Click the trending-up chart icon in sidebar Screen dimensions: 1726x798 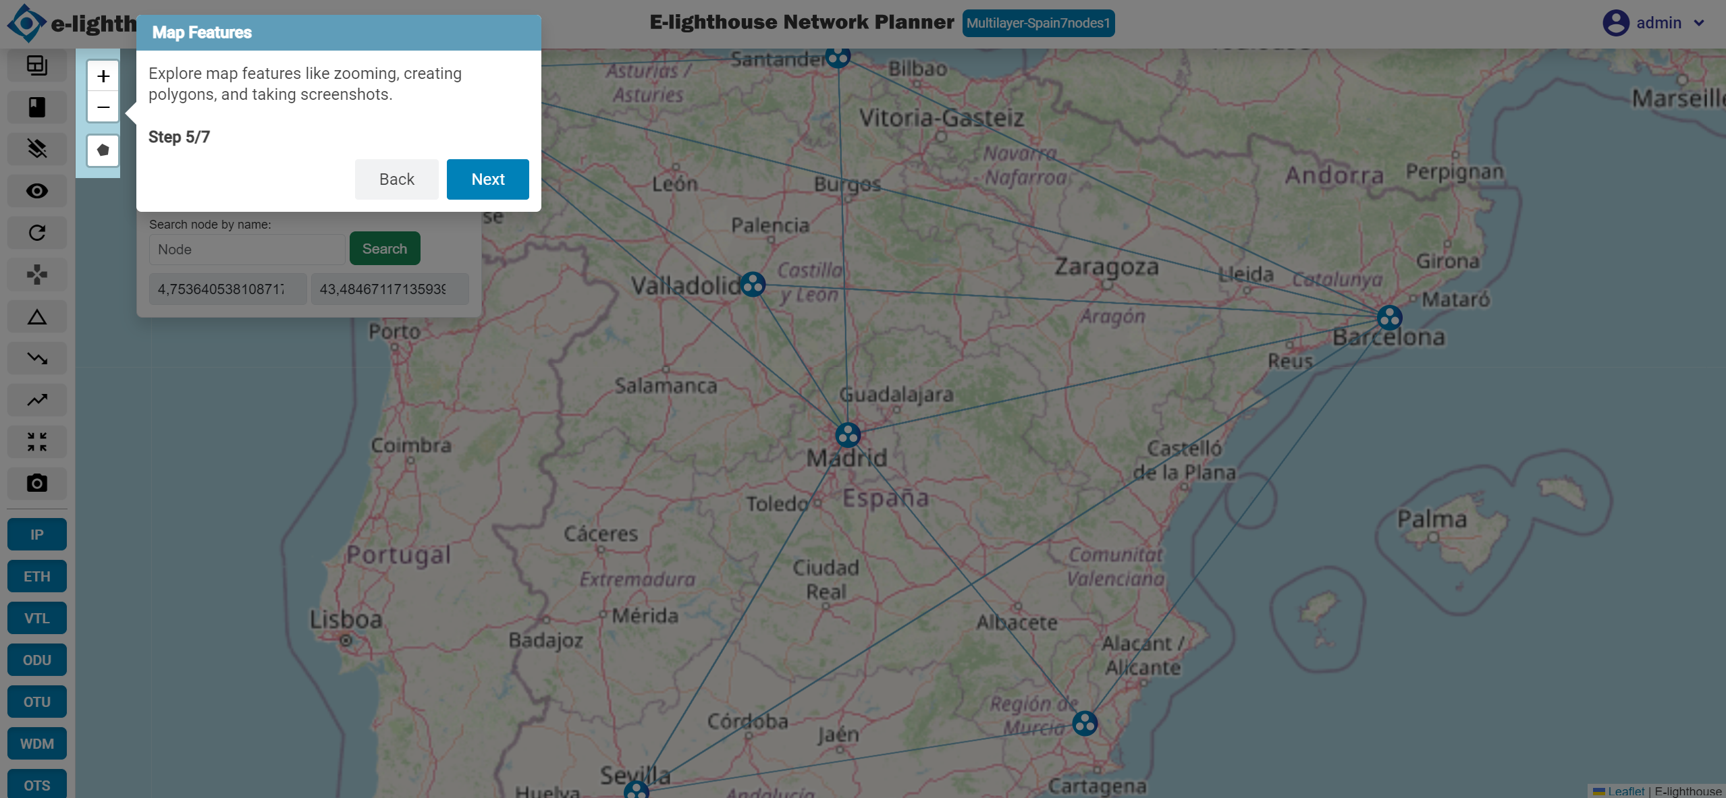(37, 400)
